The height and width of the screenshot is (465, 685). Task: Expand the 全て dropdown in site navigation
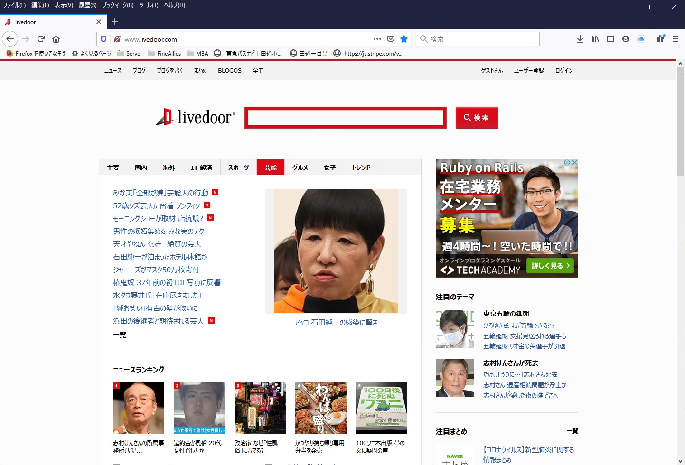(263, 70)
